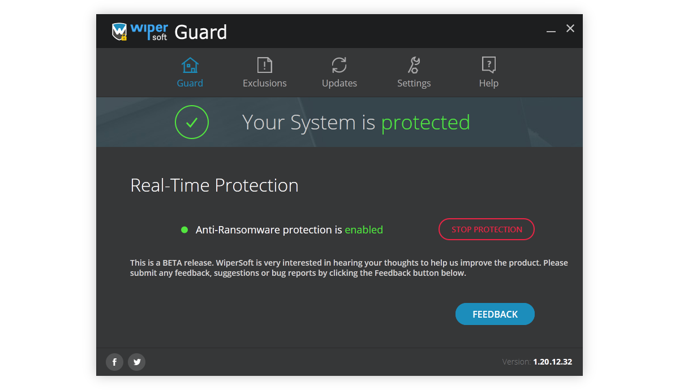Click the green enabled status dot
The height and width of the screenshot is (390, 679).
coord(184,229)
